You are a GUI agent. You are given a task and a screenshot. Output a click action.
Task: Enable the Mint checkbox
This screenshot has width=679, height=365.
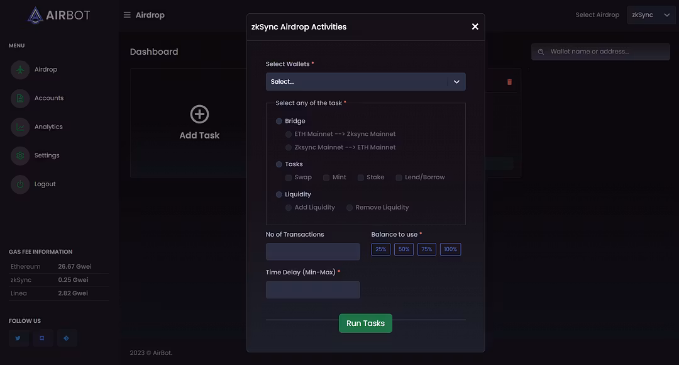(x=326, y=177)
